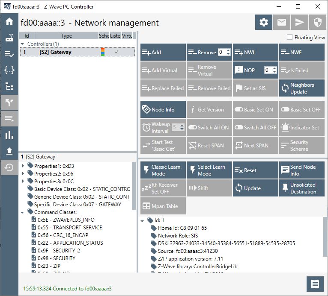Increase the Wakeup Interval stepper

tap(182, 126)
